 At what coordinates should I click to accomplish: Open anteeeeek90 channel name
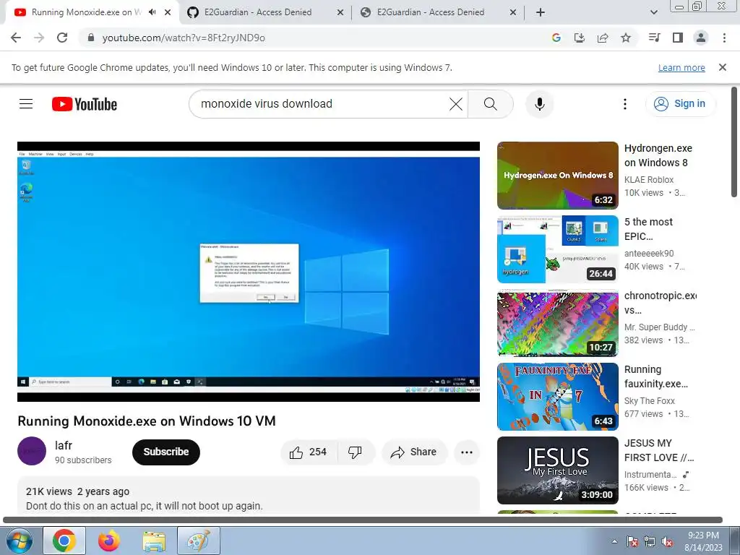point(649,254)
